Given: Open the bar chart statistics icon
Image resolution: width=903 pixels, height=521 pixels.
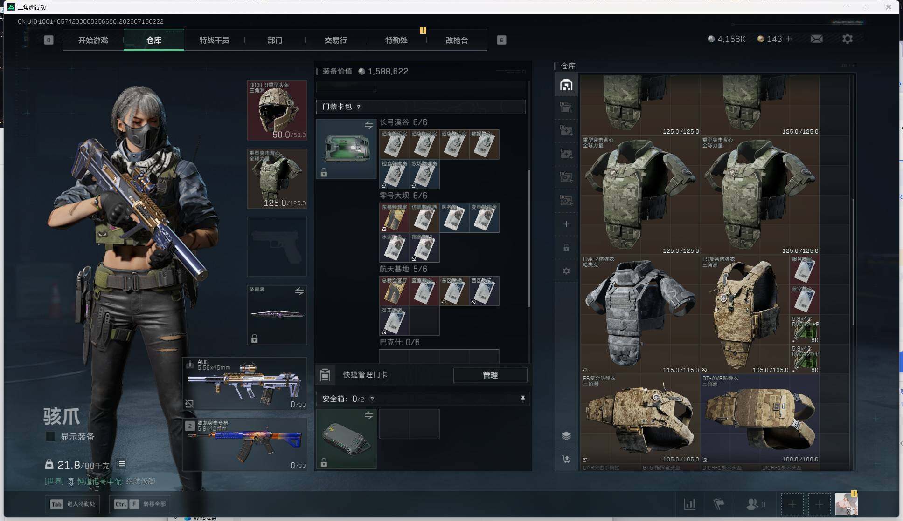Looking at the screenshot, I should 689,504.
